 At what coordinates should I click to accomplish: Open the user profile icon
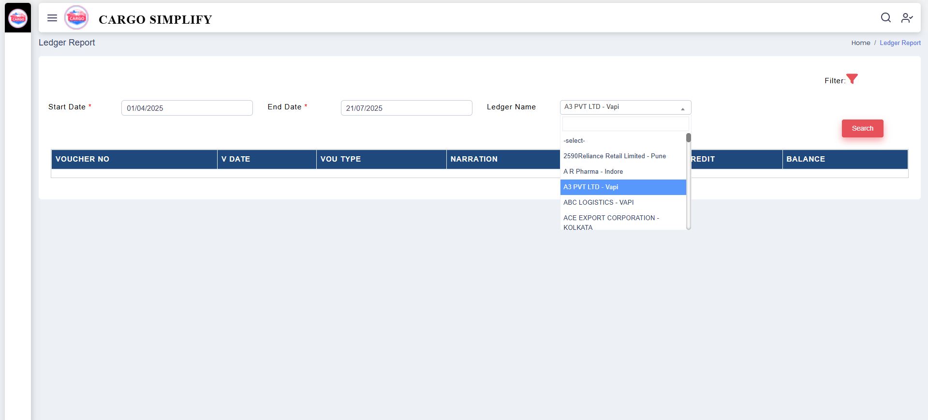tap(907, 18)
